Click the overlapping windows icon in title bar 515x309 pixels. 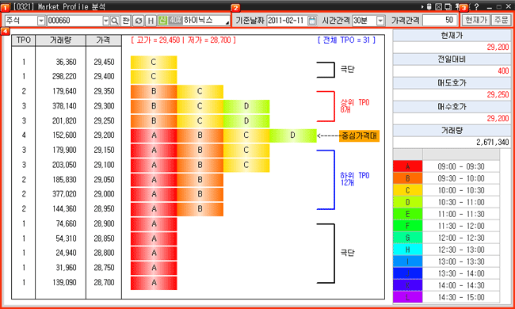tap(448, 6)
